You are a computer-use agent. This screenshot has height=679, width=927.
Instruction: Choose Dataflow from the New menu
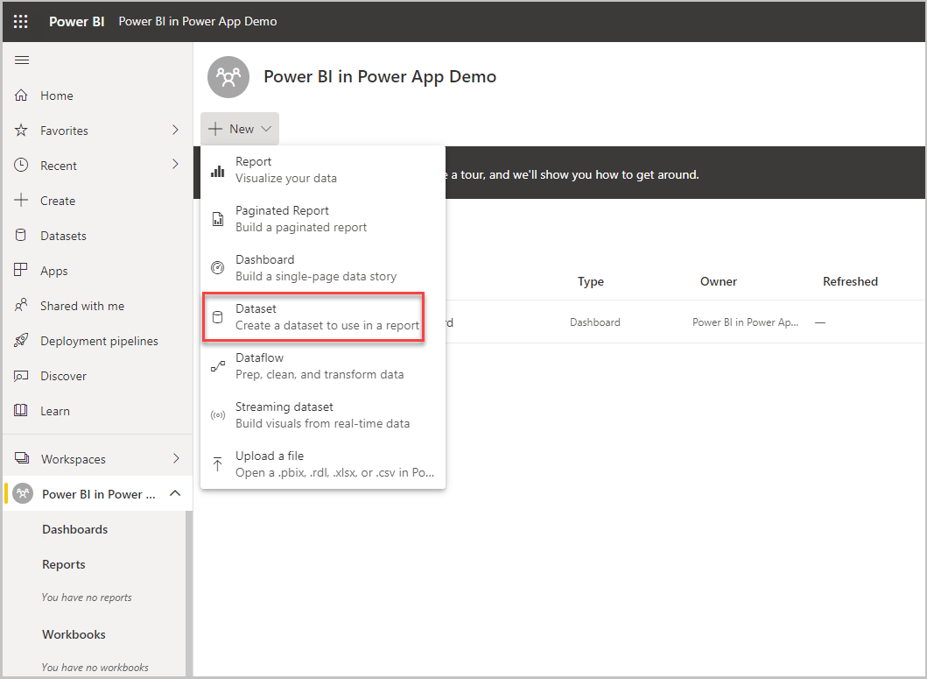click(x=323, y=366)
